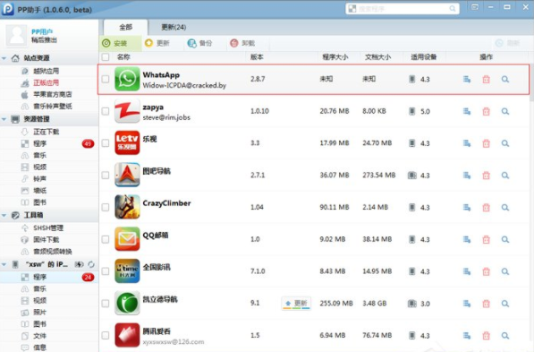This screenshot has width=534, height=352.
Task: Switch to the 全部 tab
Action: point(125,27)
